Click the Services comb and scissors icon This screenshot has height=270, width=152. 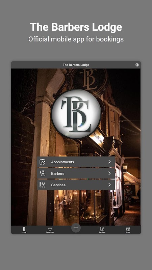coord(43,185)
